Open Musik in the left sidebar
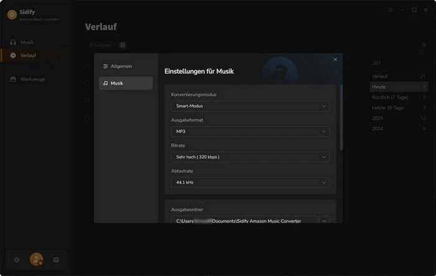Image resolution: width=436 pixels, height=276 pixels. [x=36, y=42]
